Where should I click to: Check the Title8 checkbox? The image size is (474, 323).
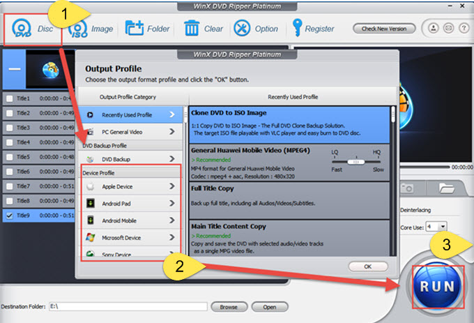click(x=10, y=201)
